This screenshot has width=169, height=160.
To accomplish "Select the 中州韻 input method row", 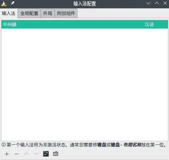I will tap(84, 24).
